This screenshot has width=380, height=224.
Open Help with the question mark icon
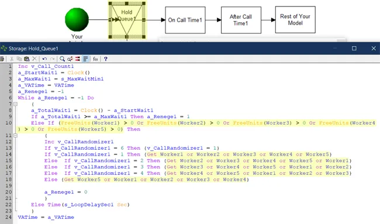pos(105,59)
